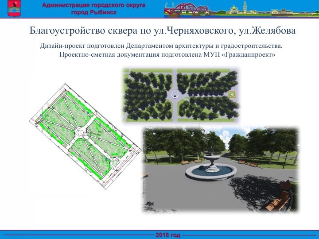Click the red bridge skyline illustration in the header
Screen dimensions: 319x239
[187, 10]
